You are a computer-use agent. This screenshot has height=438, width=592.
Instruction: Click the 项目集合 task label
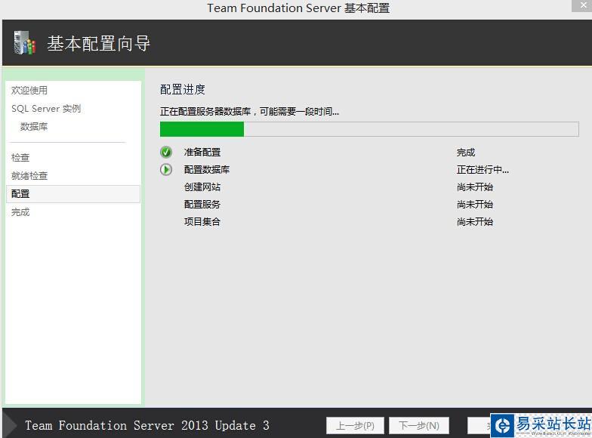[x=202, y=222]
